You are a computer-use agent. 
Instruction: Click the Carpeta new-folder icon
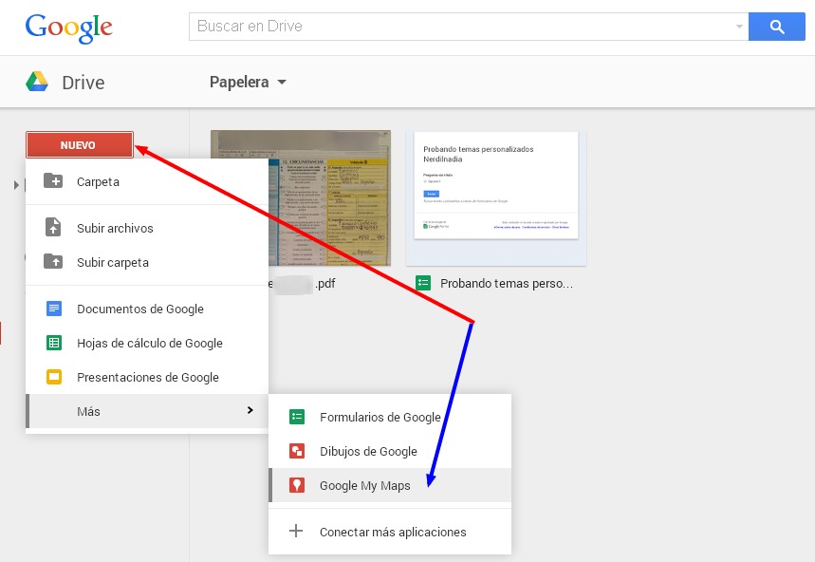pyautogui.click(x=53, y=181)
